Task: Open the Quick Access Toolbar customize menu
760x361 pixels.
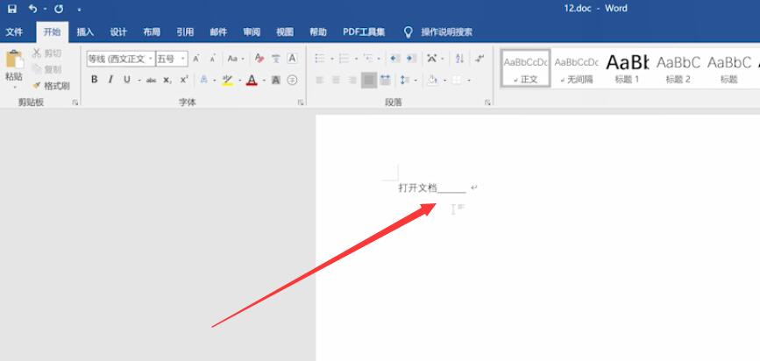Action: (80, 10)
